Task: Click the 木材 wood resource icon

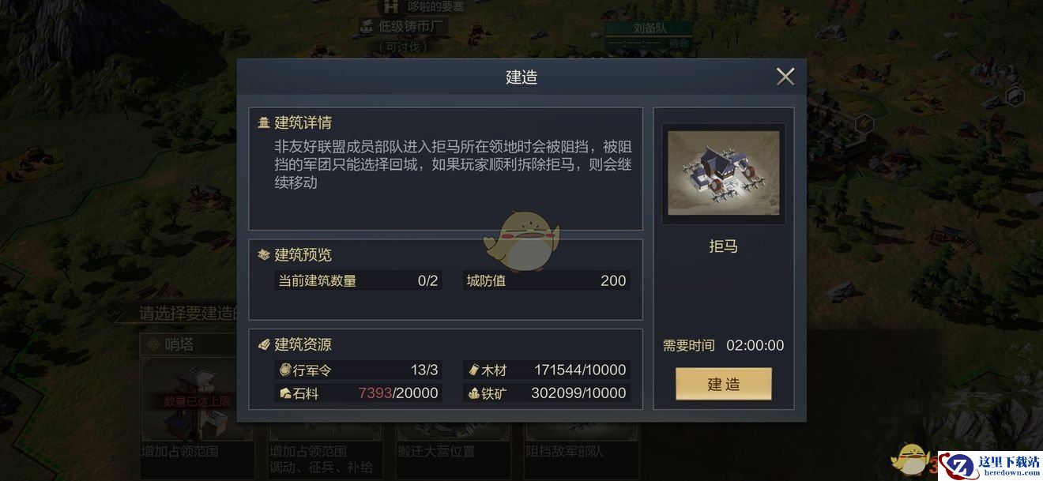Action: [473, 370]
